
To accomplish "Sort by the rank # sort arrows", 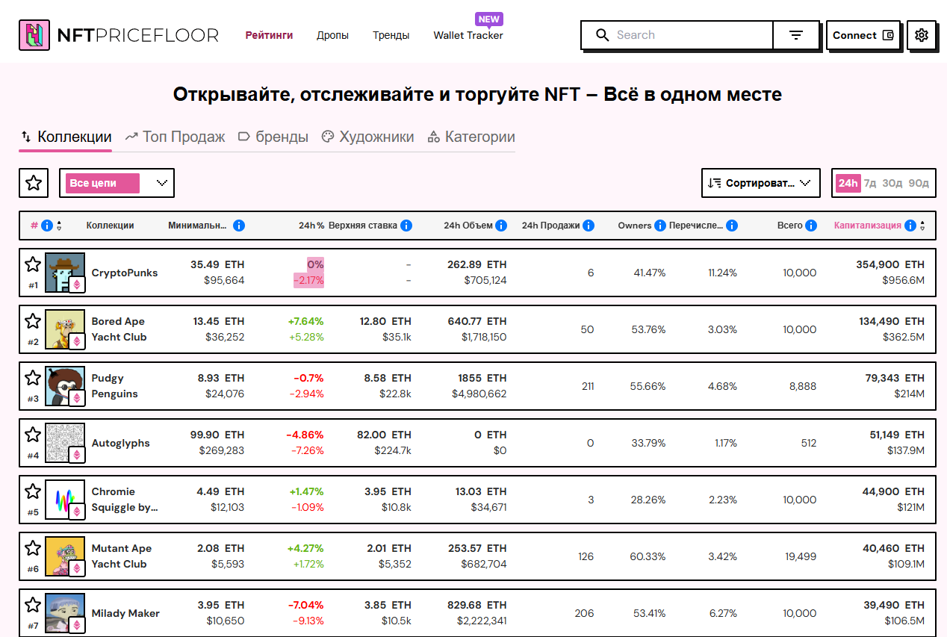I will (x=59, y=226).
